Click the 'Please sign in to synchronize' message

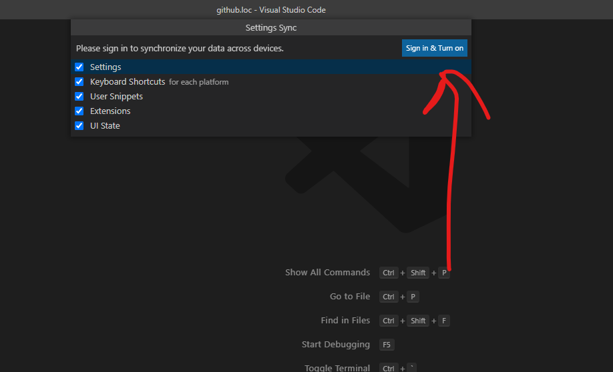pos(180,49)
